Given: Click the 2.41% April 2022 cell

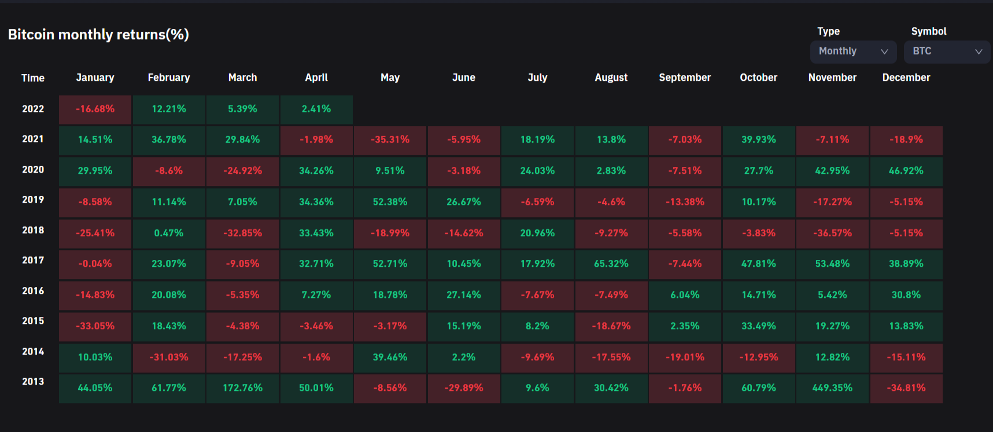Looking at the screenshot, I should click(316, 109).
